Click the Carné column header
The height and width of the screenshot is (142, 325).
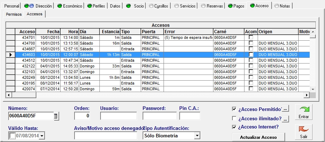229,32
